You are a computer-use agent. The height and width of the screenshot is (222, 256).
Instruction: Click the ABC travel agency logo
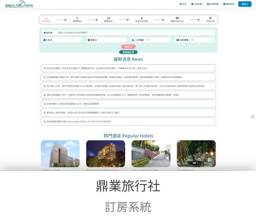19,4
